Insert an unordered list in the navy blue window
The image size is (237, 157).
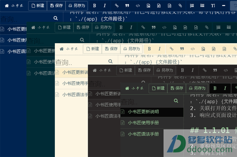tap(202, 6)
